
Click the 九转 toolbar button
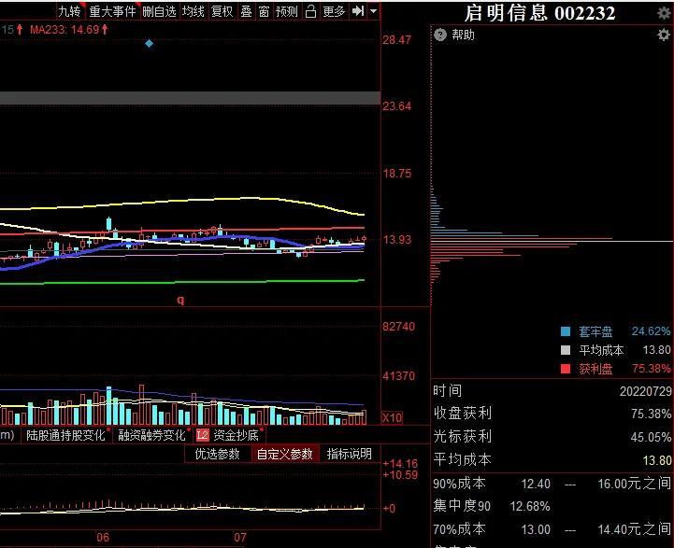69,11
